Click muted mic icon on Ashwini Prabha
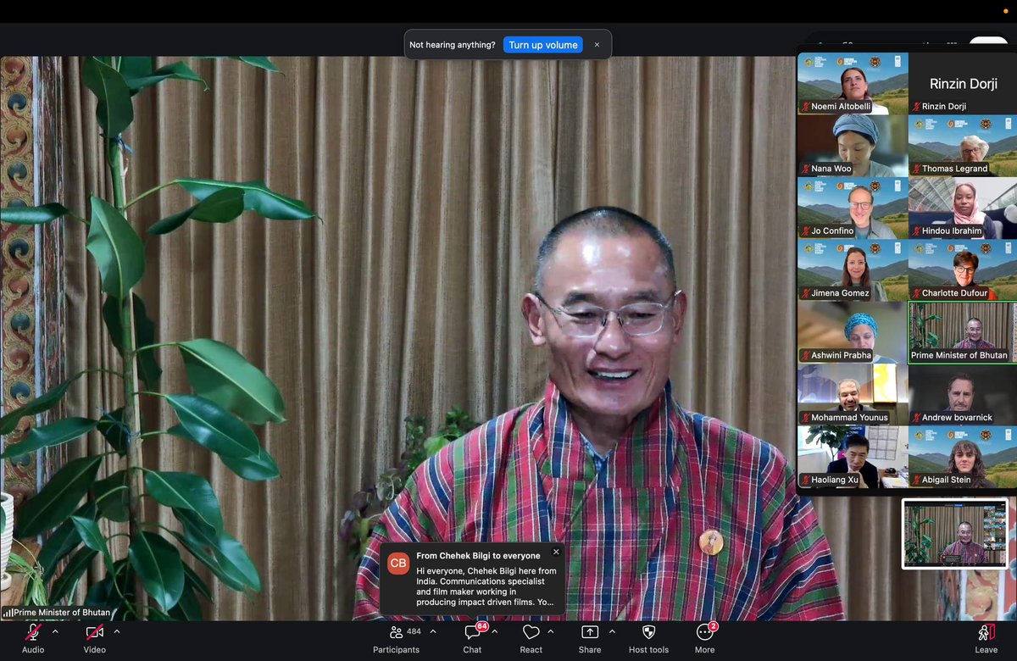 coord(806,355)
